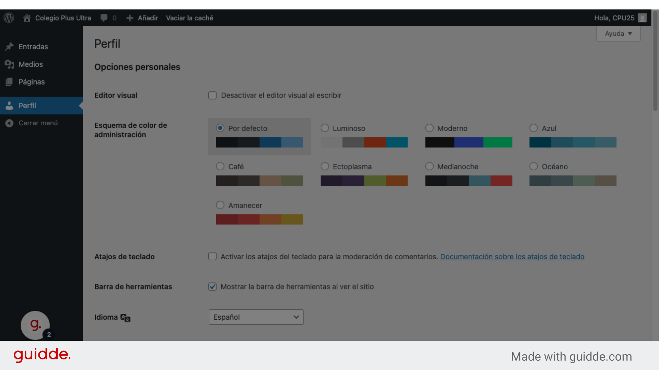Screen dimensions: 659x370
Task: Select the Azul color scheme
Action: pyautogui.click(x=533, y=128)
